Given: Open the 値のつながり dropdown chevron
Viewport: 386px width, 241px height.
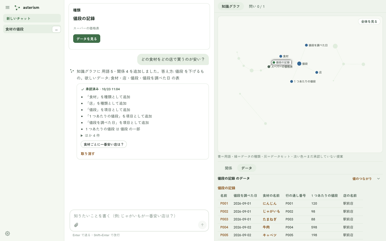Looking at the screenshot, I should tap(378, 179).
